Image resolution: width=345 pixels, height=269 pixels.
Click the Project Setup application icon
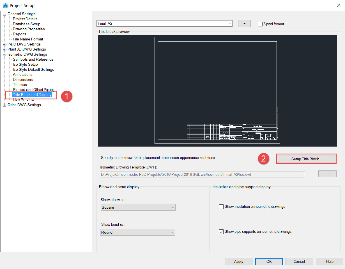[x=5, y=5]
